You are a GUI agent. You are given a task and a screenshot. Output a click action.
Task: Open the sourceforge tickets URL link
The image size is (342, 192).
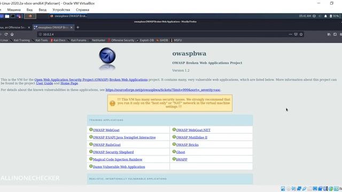(163, 90)
